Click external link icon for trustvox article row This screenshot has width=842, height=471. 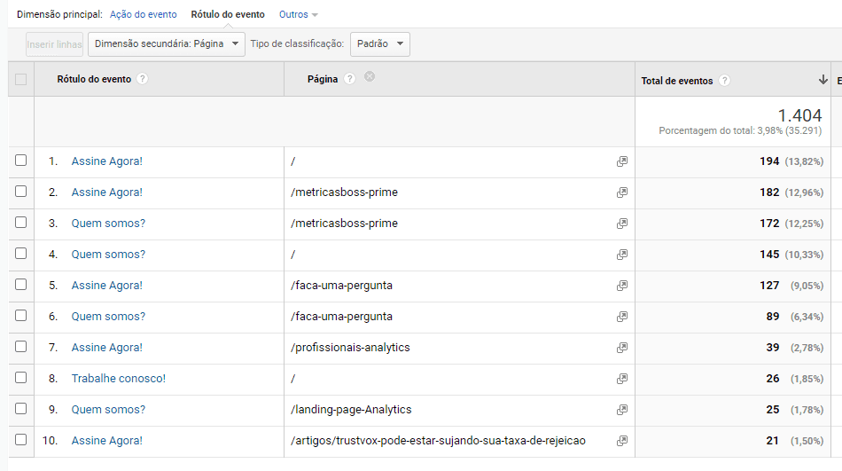click(622, 441)
